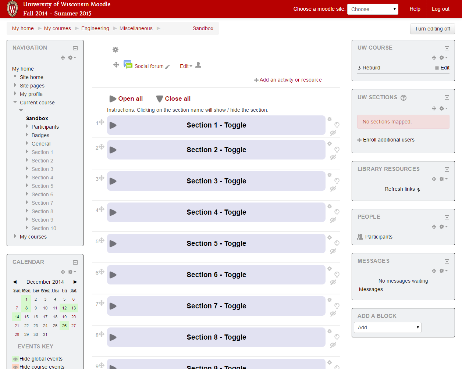Open the Add a block dropdown
Image resolution: width=462 pixels, height=369 pixels.
[388, 327]
